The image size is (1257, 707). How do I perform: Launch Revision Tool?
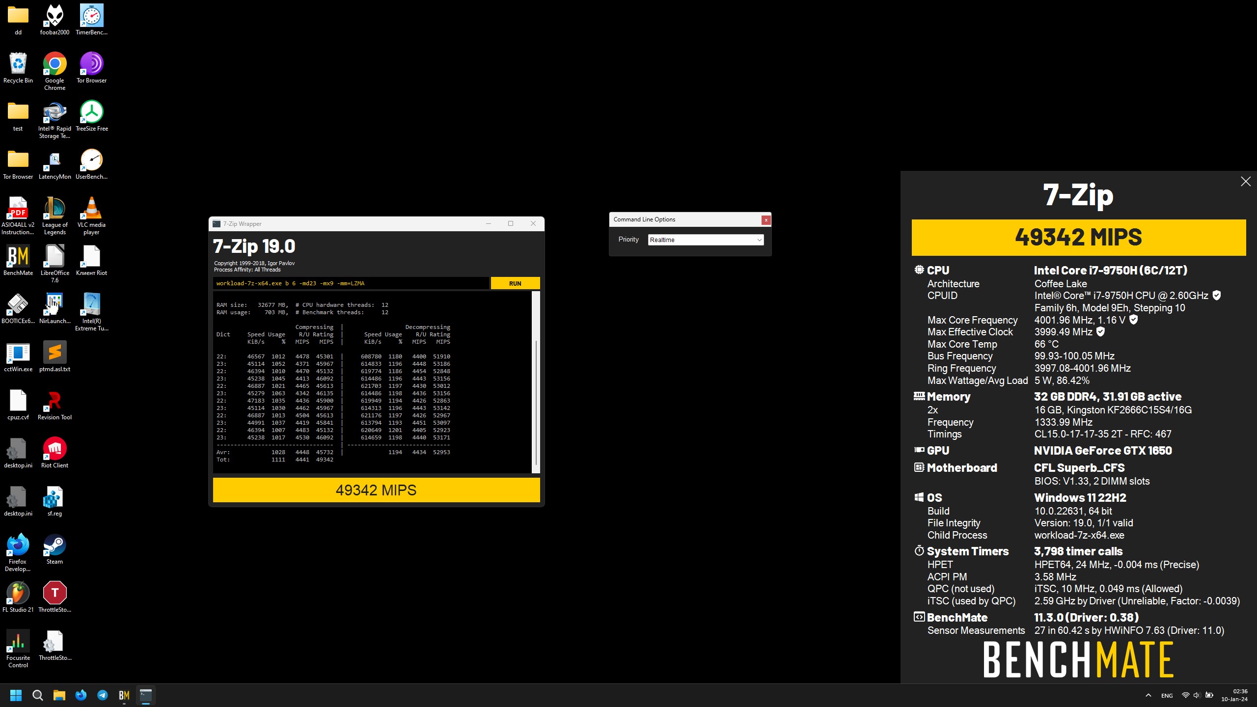coord(55,405)
